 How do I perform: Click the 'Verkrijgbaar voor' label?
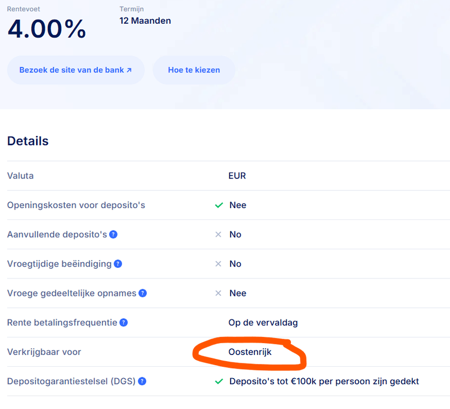pos(44,352)
